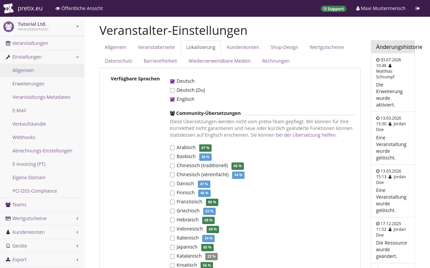
Task: Click the pretix logo icon
Action: click(8, 8)
